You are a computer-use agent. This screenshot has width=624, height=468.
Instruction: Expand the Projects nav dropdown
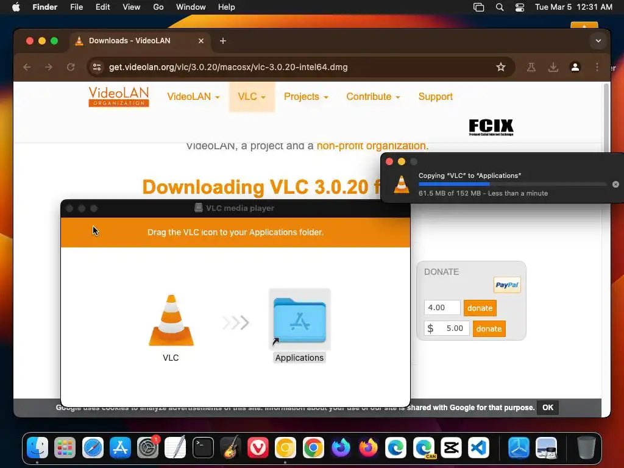[x=306, y=97]
